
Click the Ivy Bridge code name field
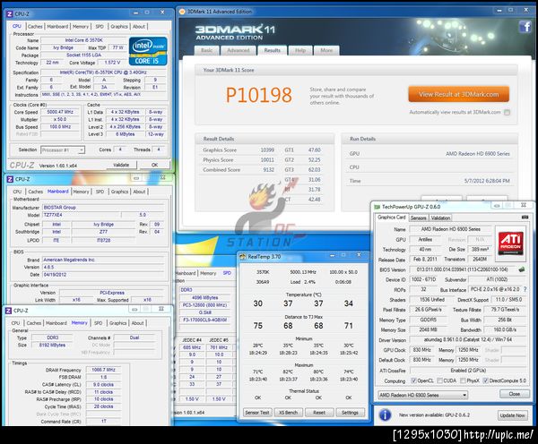(x=63, y=47)
